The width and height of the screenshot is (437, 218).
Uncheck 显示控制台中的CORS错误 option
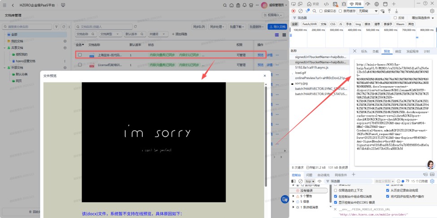(x=335, y=202)
